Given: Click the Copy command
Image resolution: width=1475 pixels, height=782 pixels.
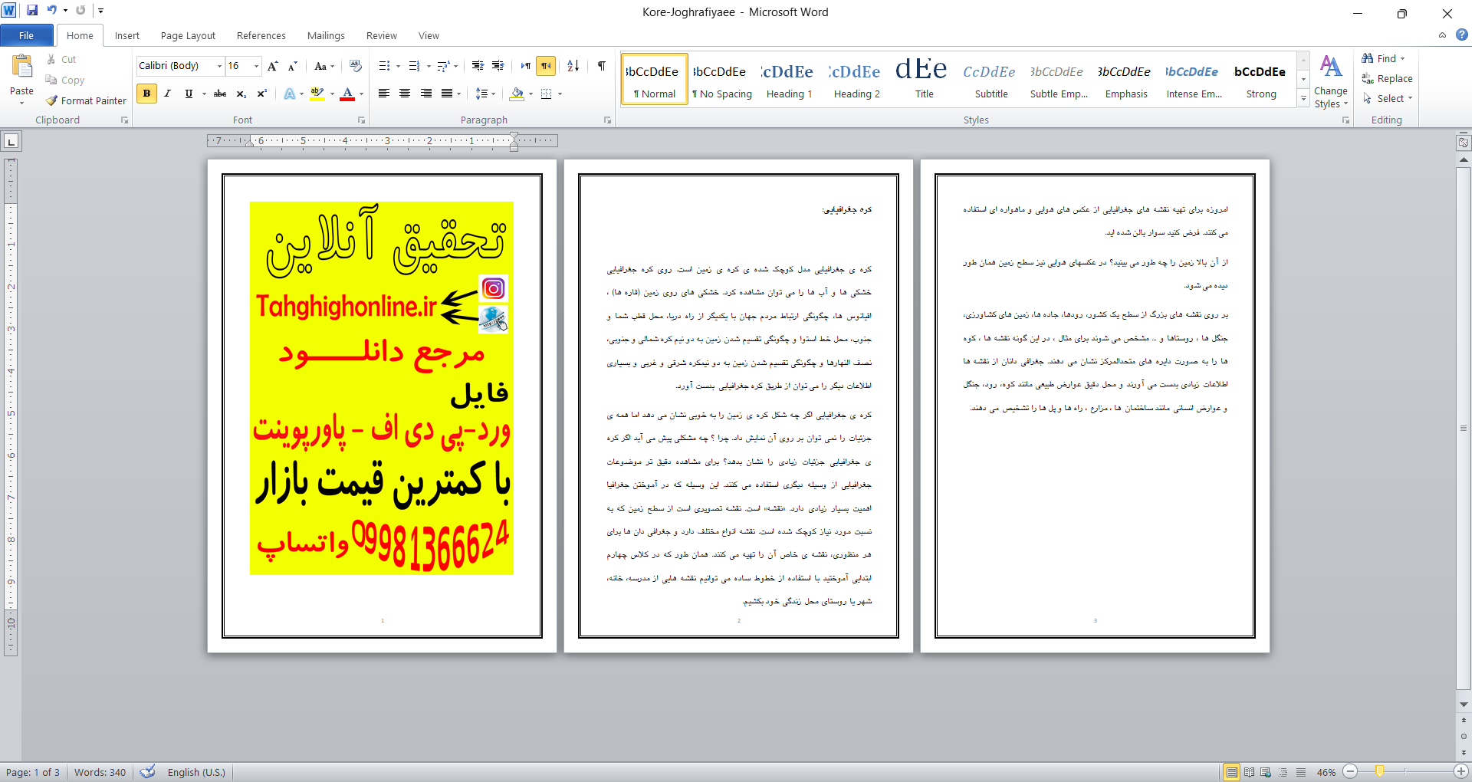Looking at the screenshot, I should tap(65, 80).
